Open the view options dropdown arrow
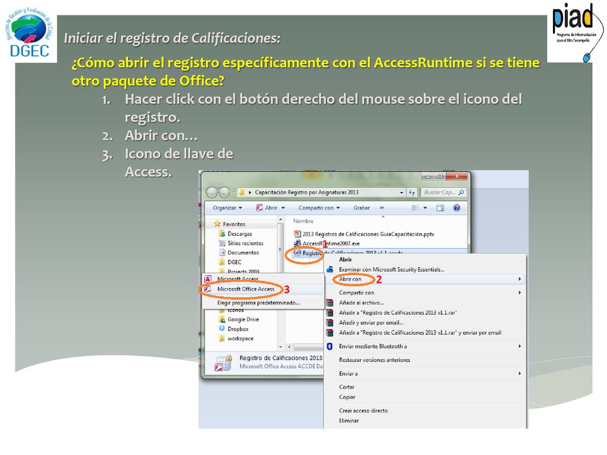 (425, 208)
